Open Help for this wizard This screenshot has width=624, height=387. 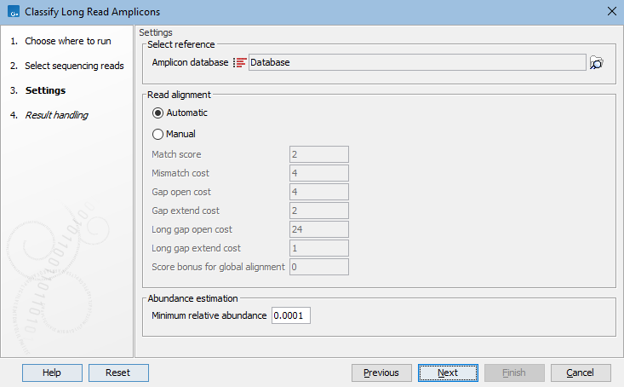(x=52, y=373)
